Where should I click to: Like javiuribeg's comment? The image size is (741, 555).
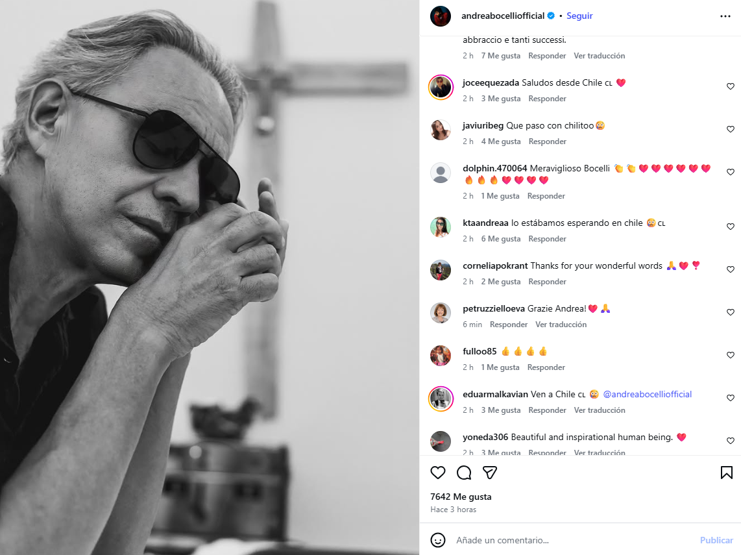(x=730, y=129)
